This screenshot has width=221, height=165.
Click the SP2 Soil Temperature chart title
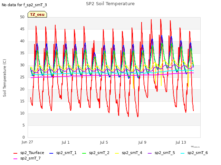pyautogui.click(x=110, y=4)
